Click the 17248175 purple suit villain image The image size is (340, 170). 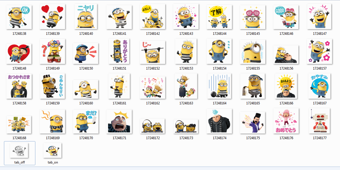coord(253,122)
